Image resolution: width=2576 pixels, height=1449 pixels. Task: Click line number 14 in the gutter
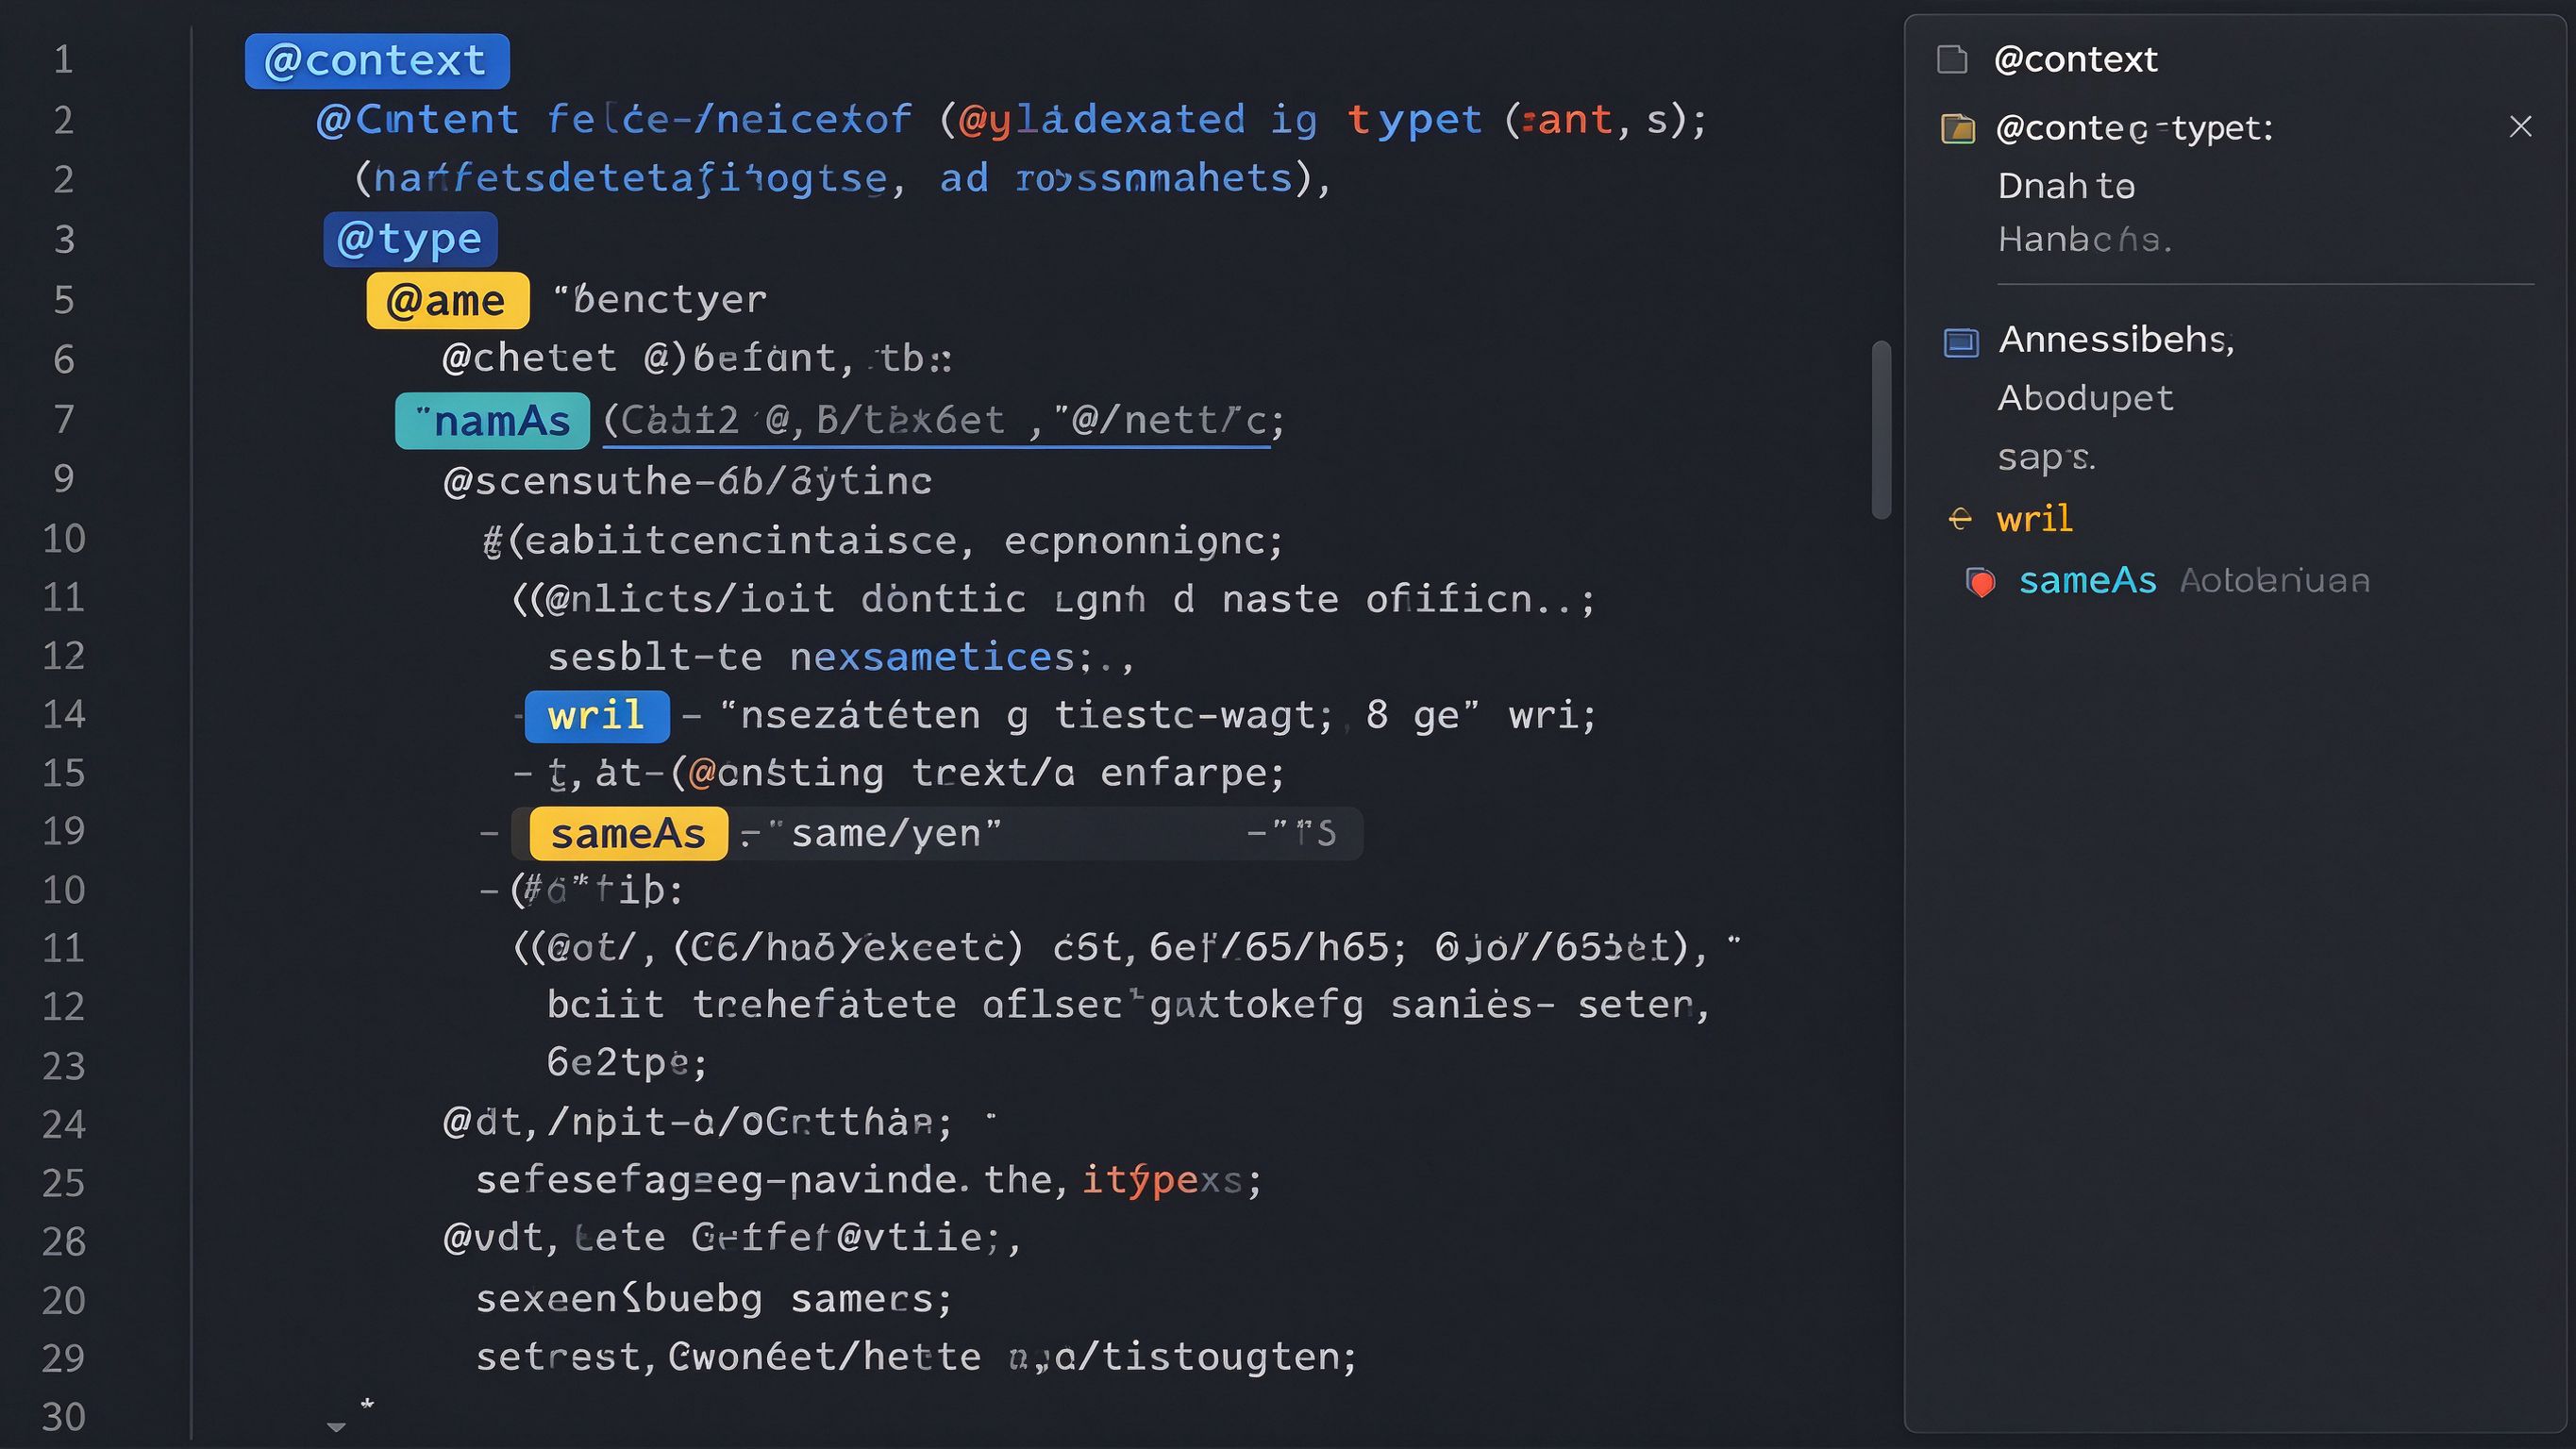(x=63, y=714)
